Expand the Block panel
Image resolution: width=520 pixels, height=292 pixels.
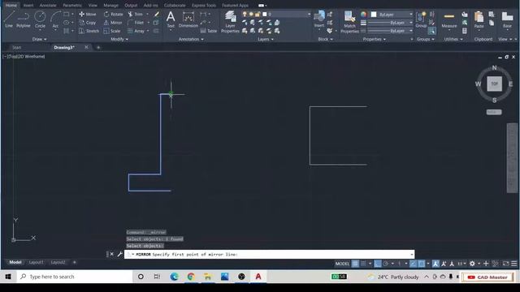point(325,39)
